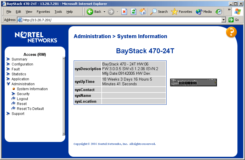Expand the Configuration arrow in sidebar
This screenshot has width=245, height=160.
8,64
